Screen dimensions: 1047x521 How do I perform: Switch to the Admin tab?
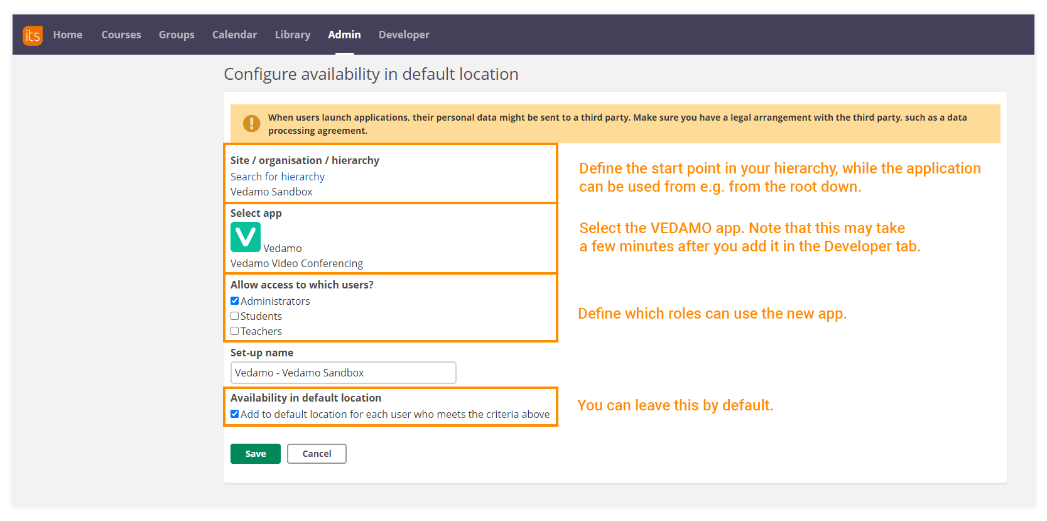(x=344, y=35)
